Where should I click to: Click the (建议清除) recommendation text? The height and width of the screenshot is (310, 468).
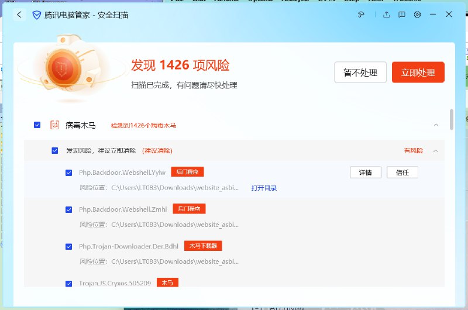click(157, 151)
